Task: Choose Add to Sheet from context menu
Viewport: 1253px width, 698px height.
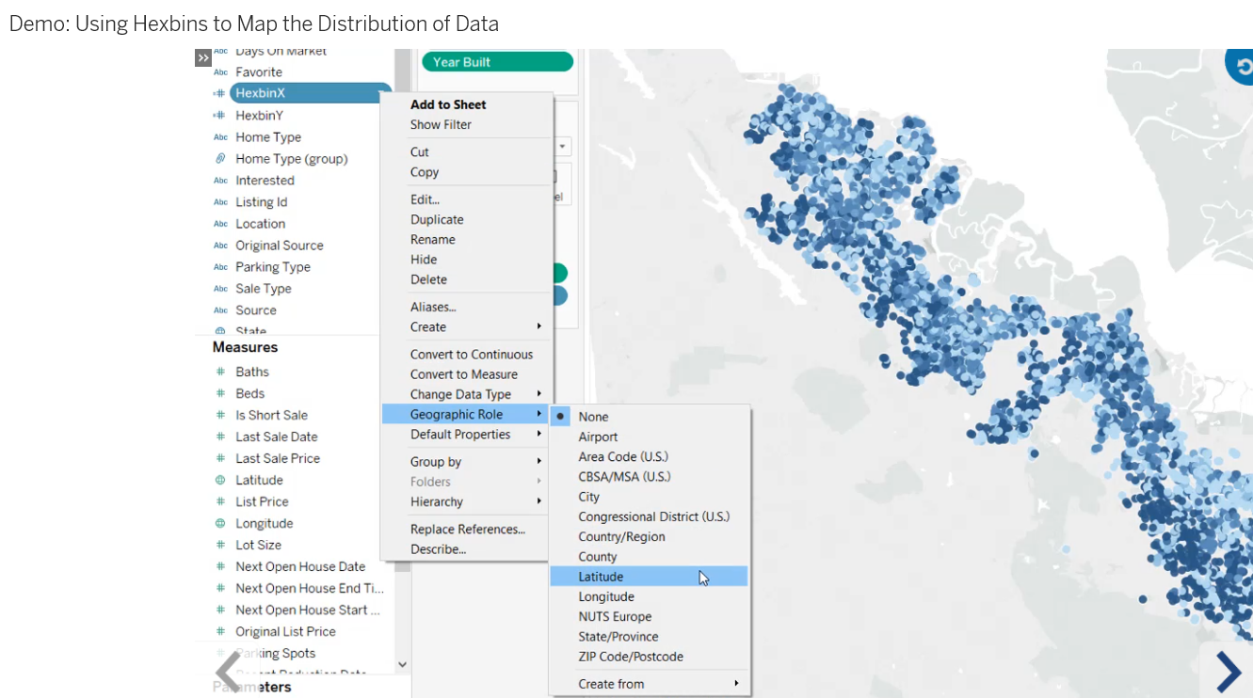Action: (466, 104)
